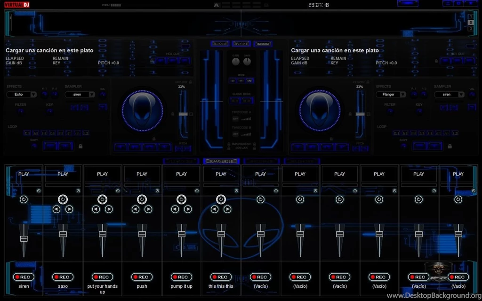The width and height of the screenshot is (482, 301).
Task: Switch to the Scratch tab beside Video
Action: [263, 44]
